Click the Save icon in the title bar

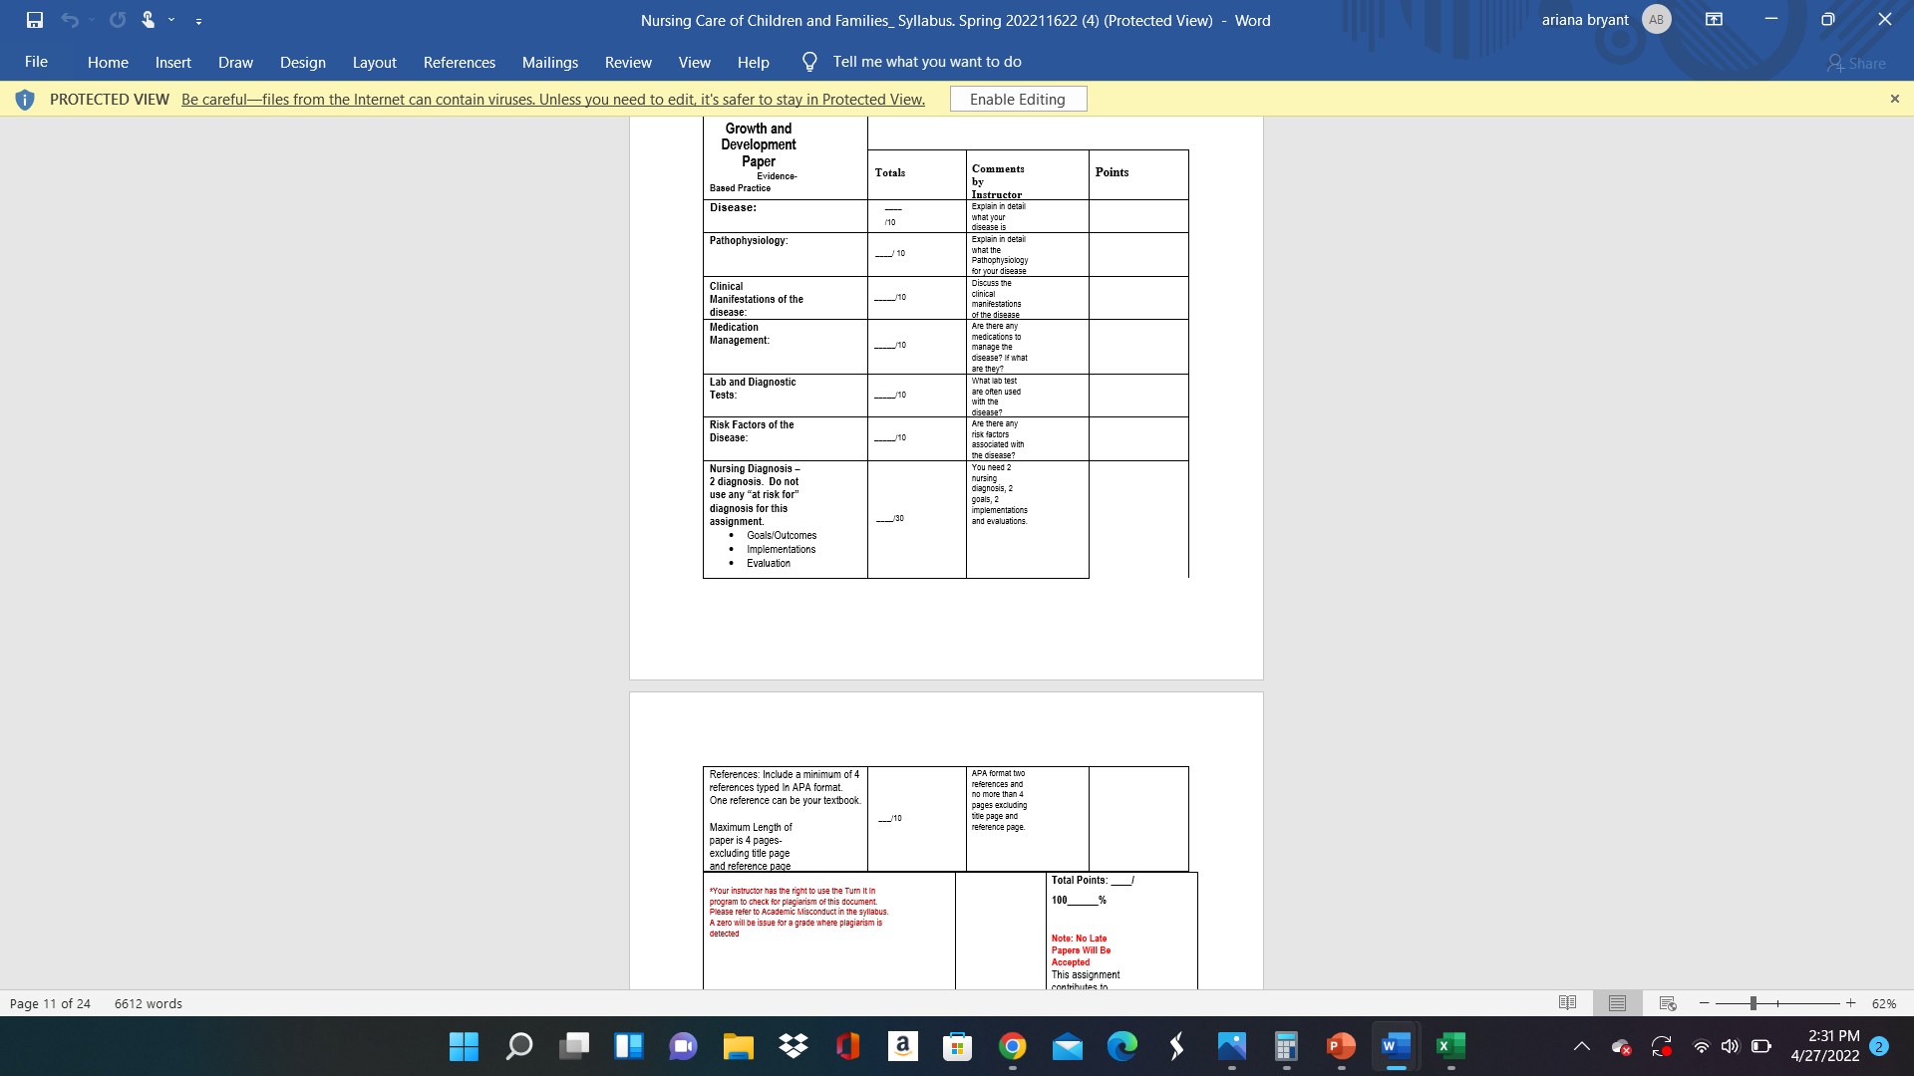(35, 20)
